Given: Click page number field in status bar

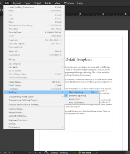Looking at the screenshot, I should [x=20, y=153].
